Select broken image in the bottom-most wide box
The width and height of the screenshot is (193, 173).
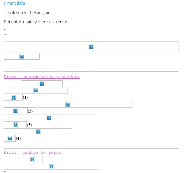[x=52, y=167]
